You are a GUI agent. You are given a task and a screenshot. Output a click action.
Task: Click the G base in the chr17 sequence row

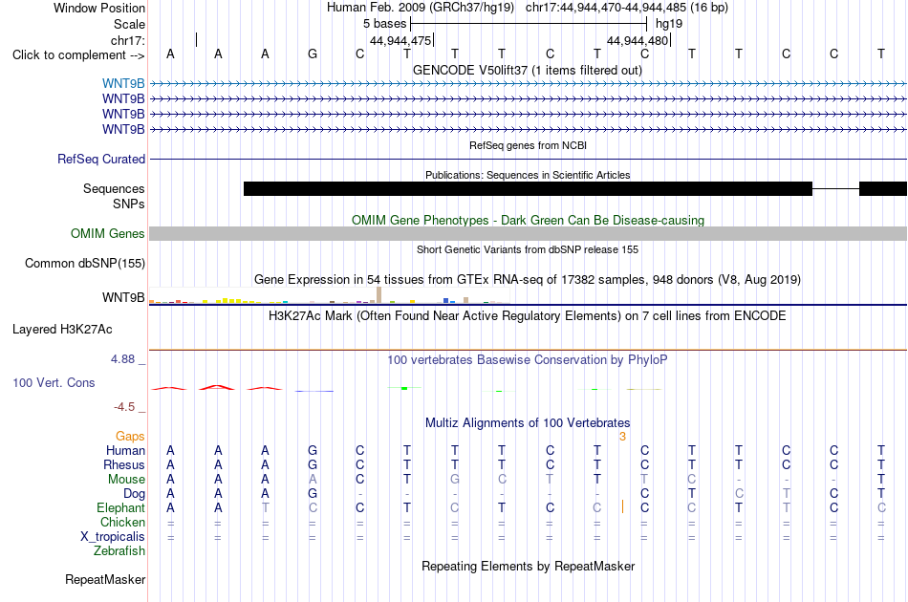(313, 54)
